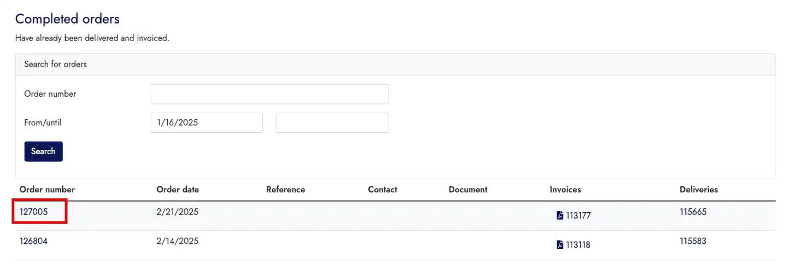
Task: Click the Reference column header
Action: (x=285, y=190)
